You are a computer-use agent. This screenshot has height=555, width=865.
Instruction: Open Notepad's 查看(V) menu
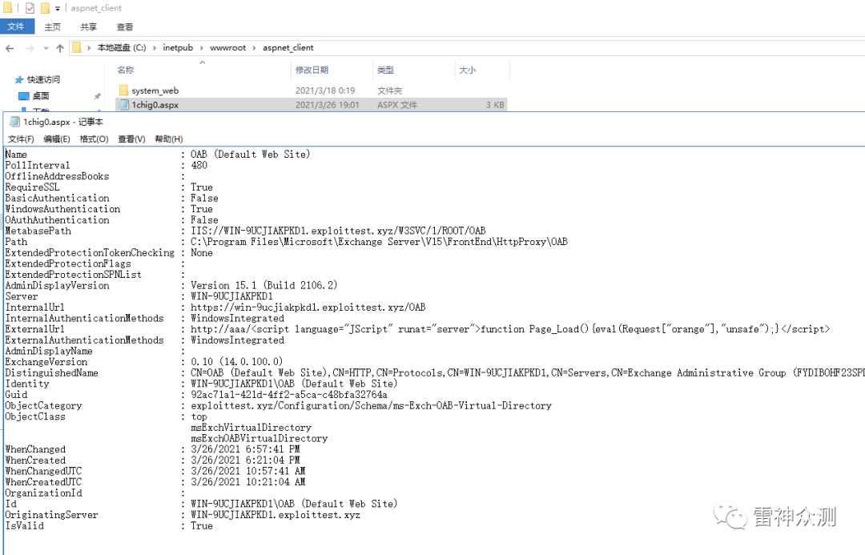click(x=131, y=139)
